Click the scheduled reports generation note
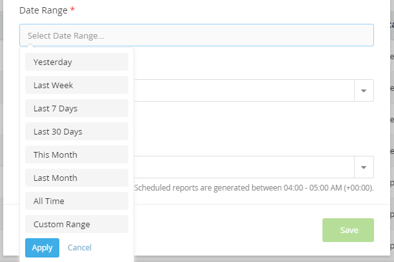This screenshot has height=262, width=394. tap(254, 188)
